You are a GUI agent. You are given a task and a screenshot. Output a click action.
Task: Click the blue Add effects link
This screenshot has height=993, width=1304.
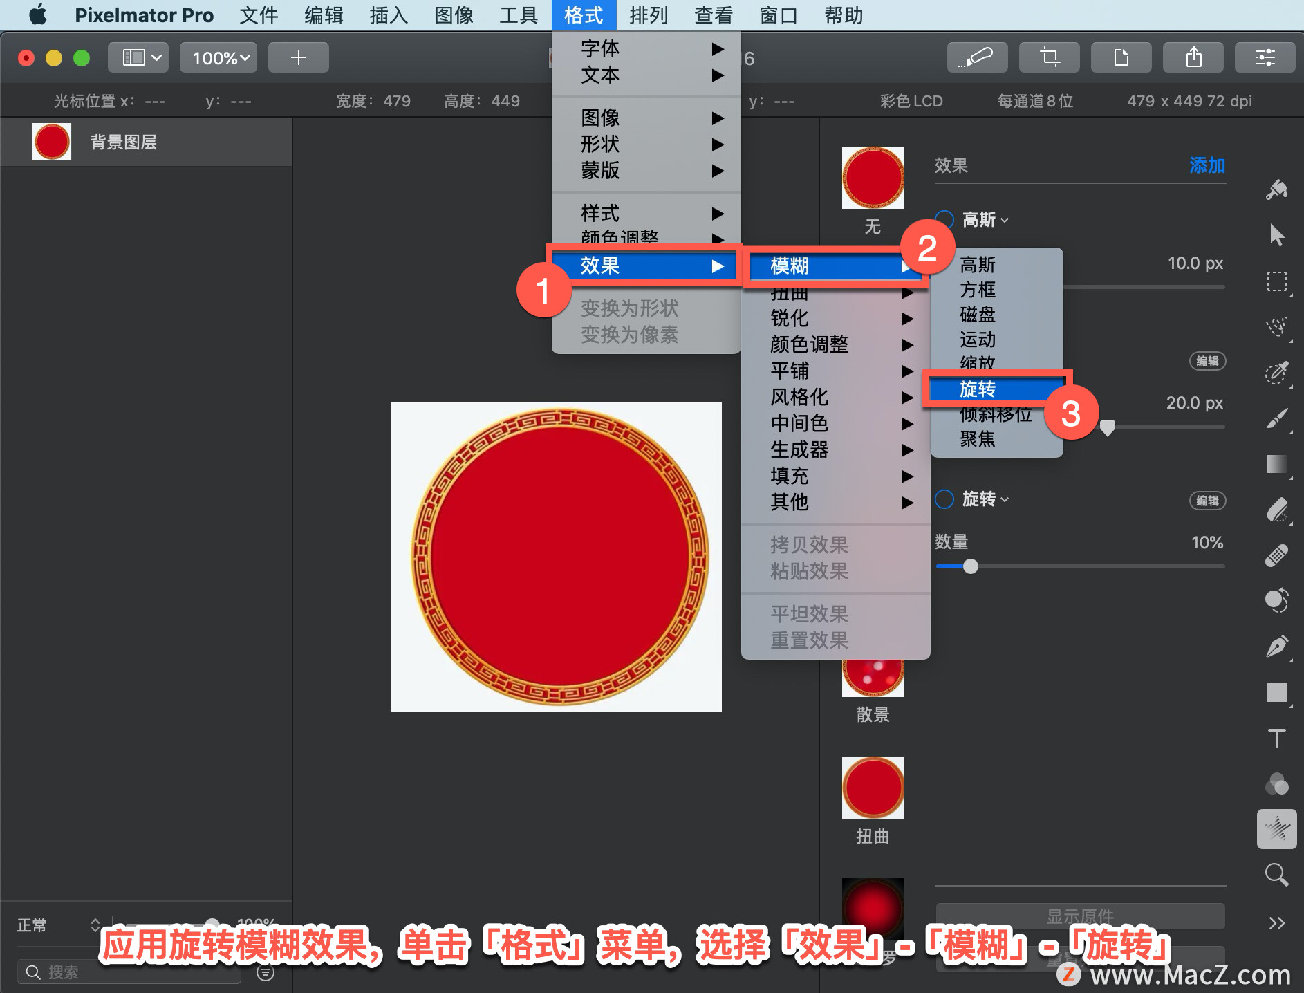(1207, 165)
